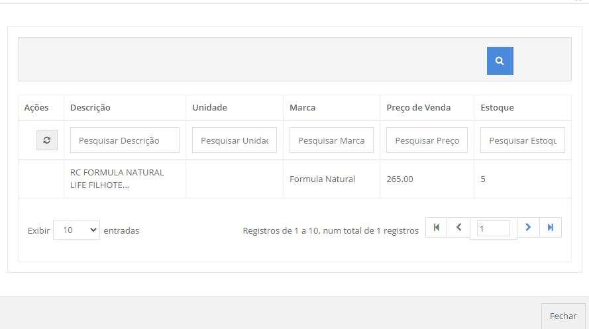Viewport: 589px width, 329px height.
Task: Click the Pesquisar Unidade filter field
Action: pos(234,140)
